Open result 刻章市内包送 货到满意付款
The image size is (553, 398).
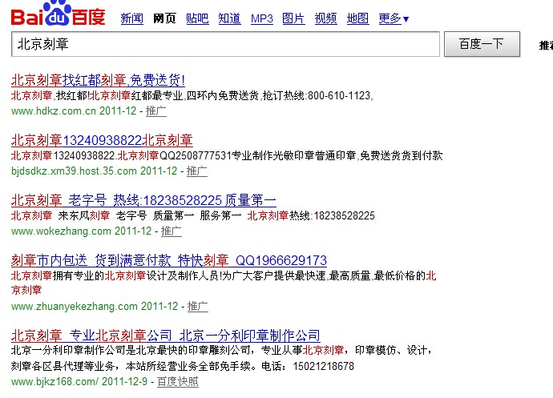[168, 260]
